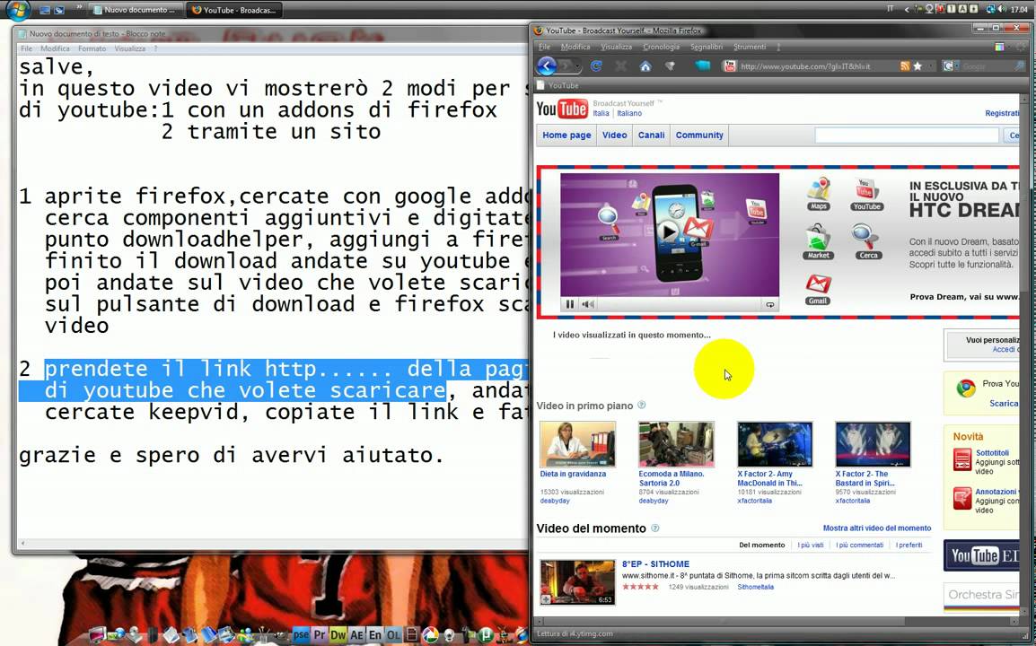This screenshot has width=1036, height=646.
Task: Click the Italiano language link
Action: pos(629,114)
